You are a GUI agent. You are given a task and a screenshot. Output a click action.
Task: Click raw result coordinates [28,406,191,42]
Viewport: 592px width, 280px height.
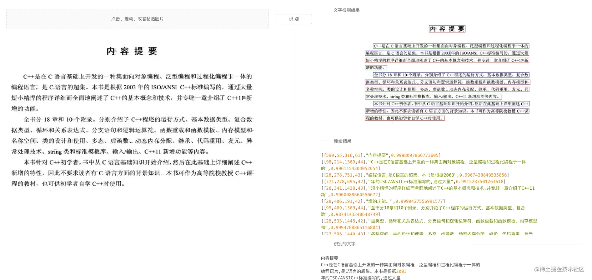pos(342,201)
